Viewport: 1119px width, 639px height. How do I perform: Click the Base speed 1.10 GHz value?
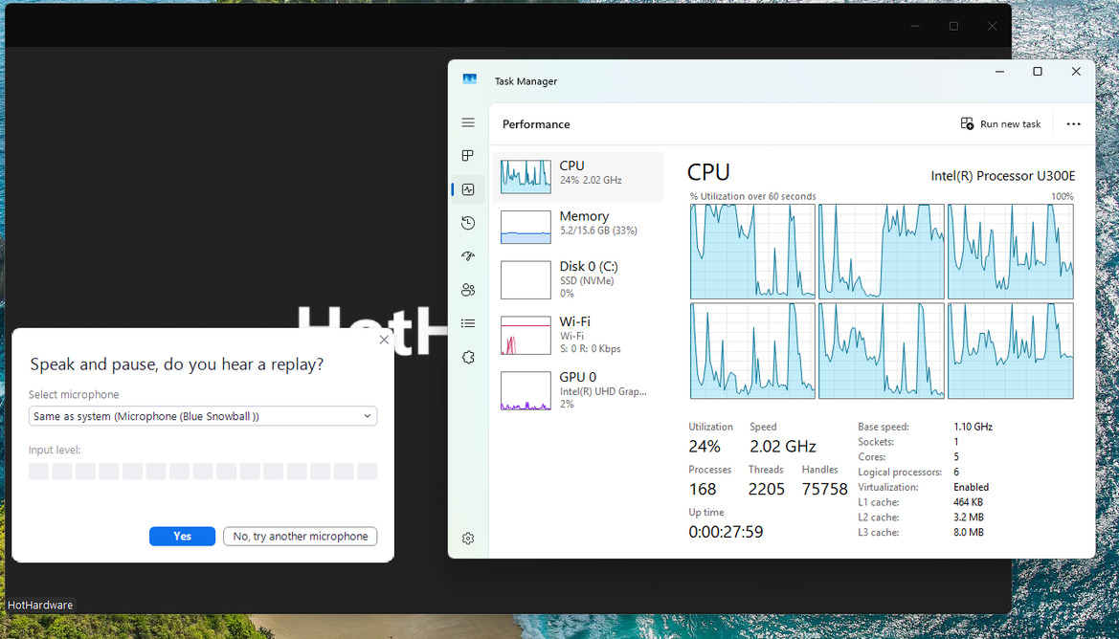click(973, 427)
